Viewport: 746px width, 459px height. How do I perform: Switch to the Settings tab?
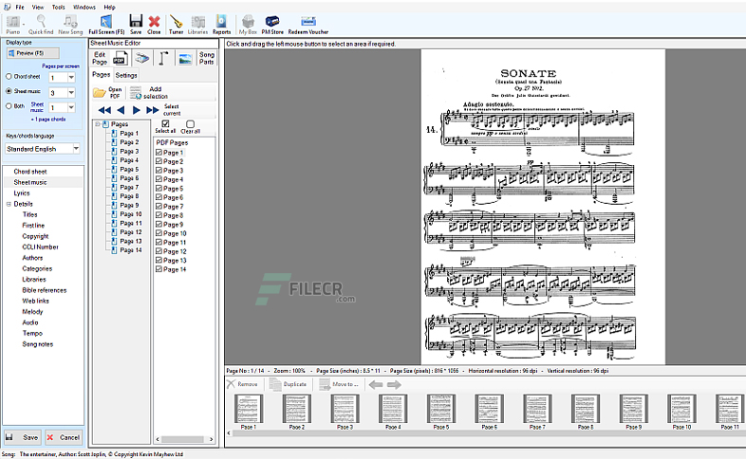tap(126, 75)
